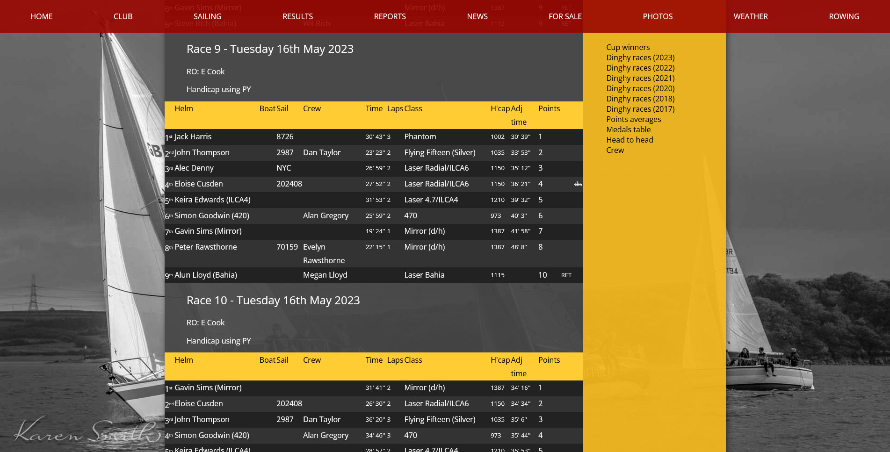Click the Race 9 Points column header
Screen dimensions: 890x452
pyautogui.click(x=549, y=108)
